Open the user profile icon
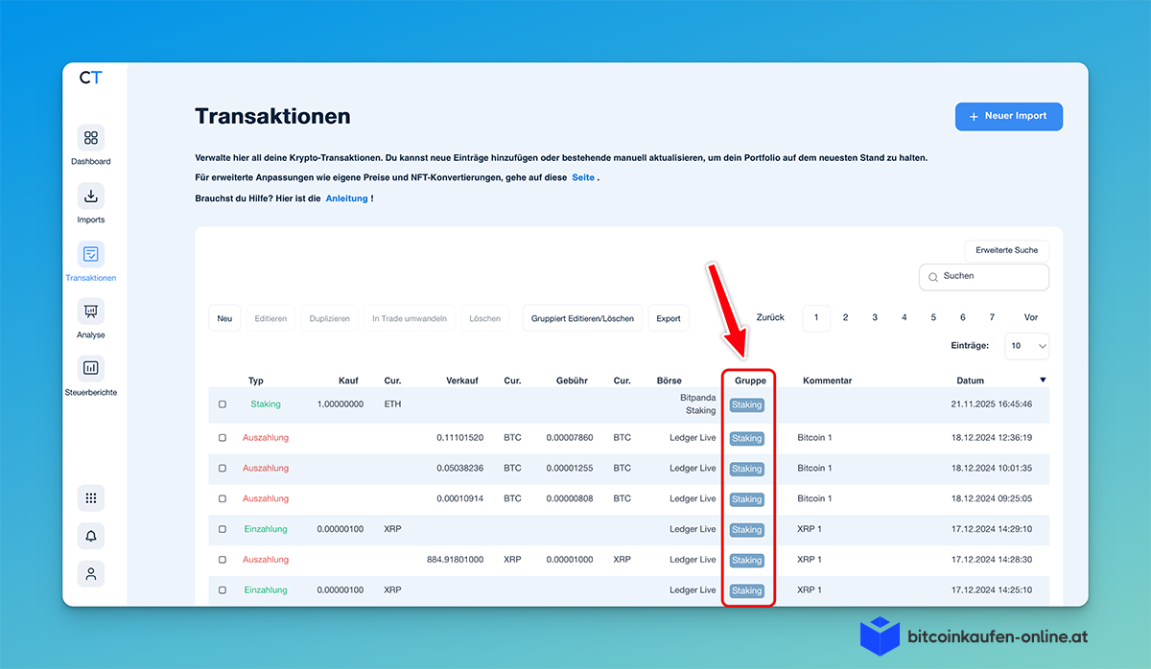 91,574
